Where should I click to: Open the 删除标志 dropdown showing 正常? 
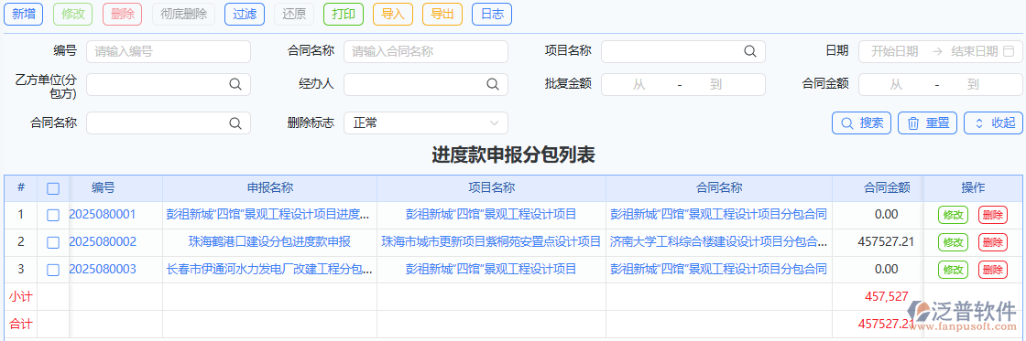[x=426, y=123]
